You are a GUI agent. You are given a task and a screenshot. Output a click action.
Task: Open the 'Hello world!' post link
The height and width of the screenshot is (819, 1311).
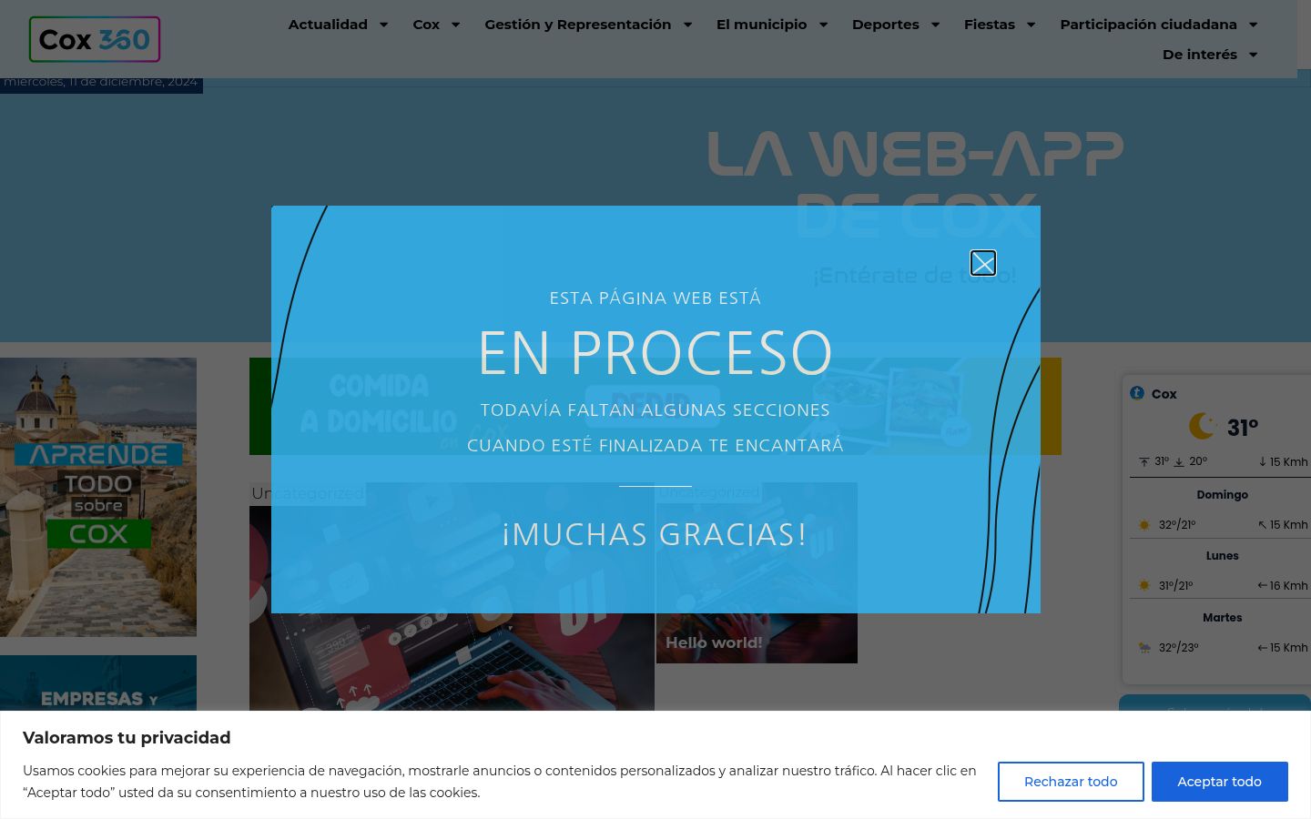point(714,642)
